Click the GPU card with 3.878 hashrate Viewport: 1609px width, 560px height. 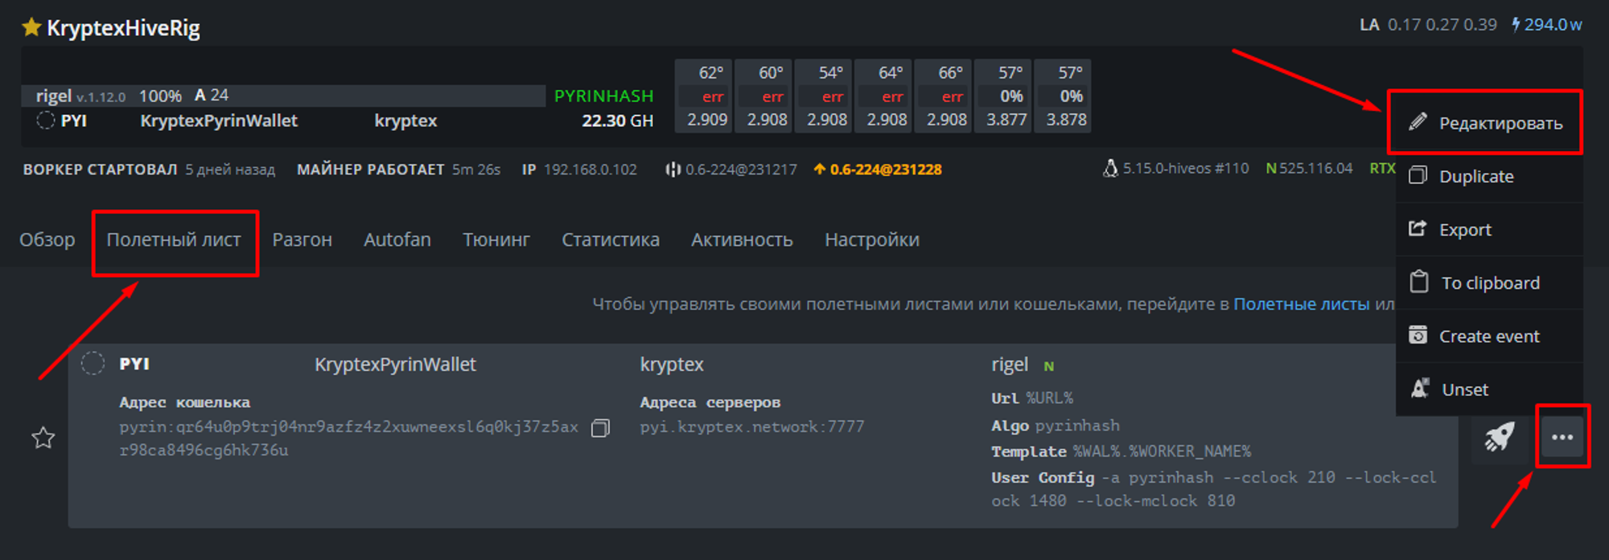(1063, 96)
